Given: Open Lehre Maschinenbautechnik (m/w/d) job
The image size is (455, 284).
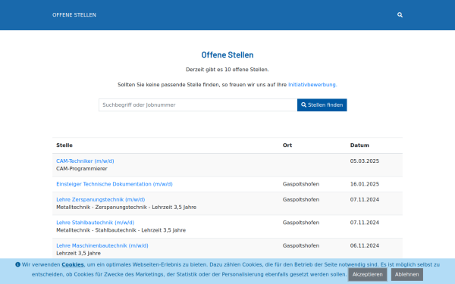Looking at the screenshot, I should [102, 245].
